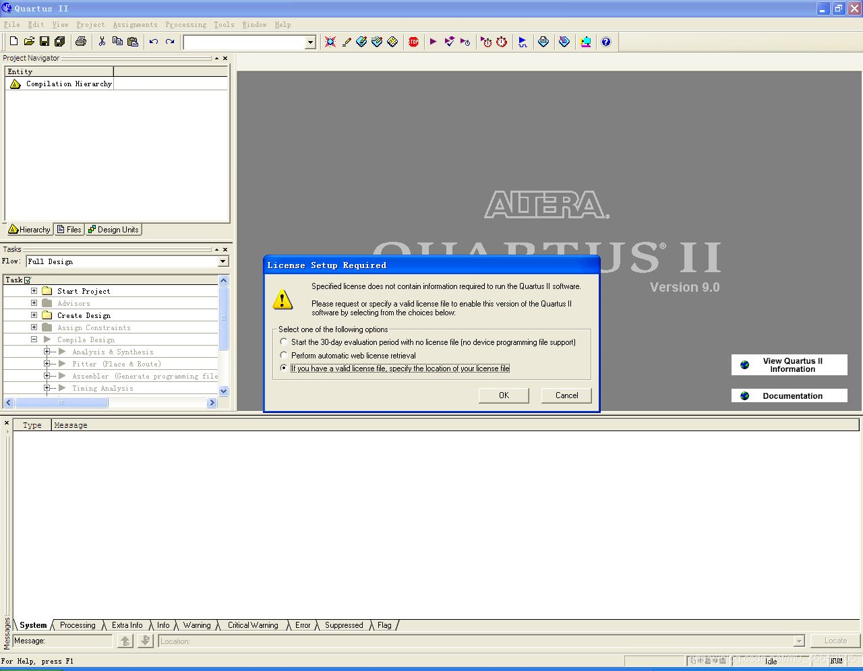Click OK in the License Setup dialog
The width and height of the screenshot is (863, 671).
click(x=504, y=395)
